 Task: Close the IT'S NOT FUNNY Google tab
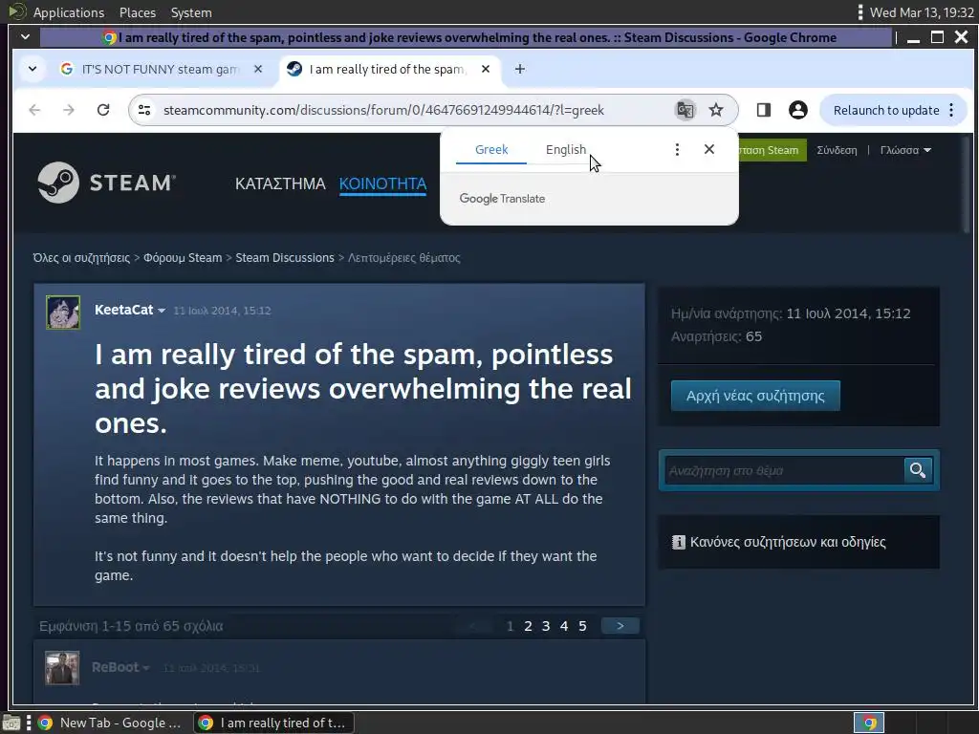click(x=258, y=69)
